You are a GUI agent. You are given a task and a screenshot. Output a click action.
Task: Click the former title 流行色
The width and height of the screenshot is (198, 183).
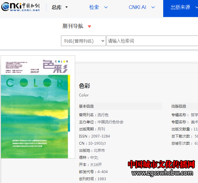[x=103, y=115]
